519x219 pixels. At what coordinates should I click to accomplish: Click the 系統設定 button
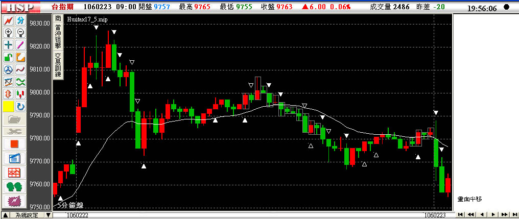coord(27,215)
